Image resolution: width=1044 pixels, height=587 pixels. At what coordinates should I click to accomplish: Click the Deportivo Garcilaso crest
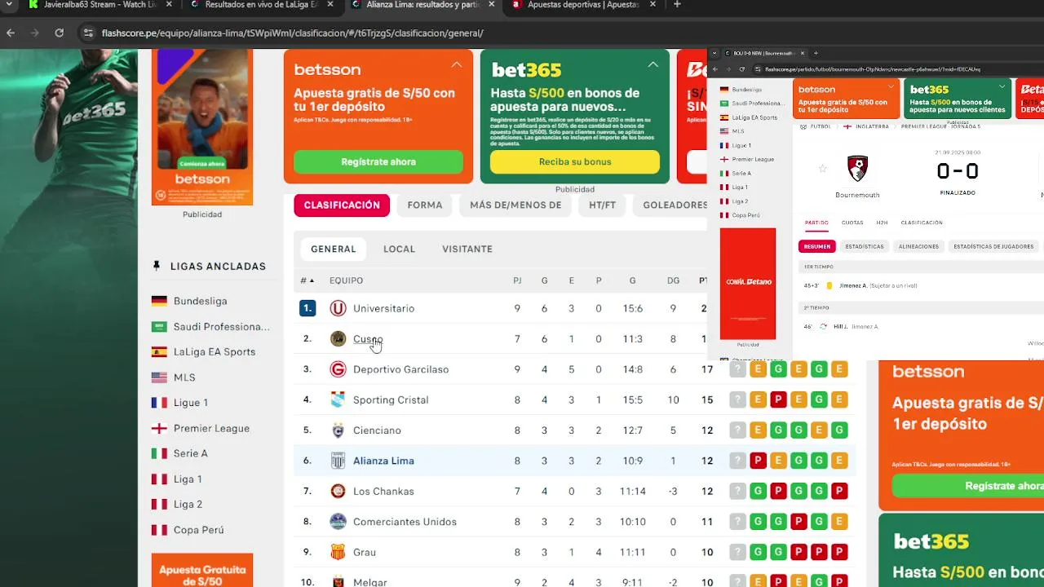[338, 369]
